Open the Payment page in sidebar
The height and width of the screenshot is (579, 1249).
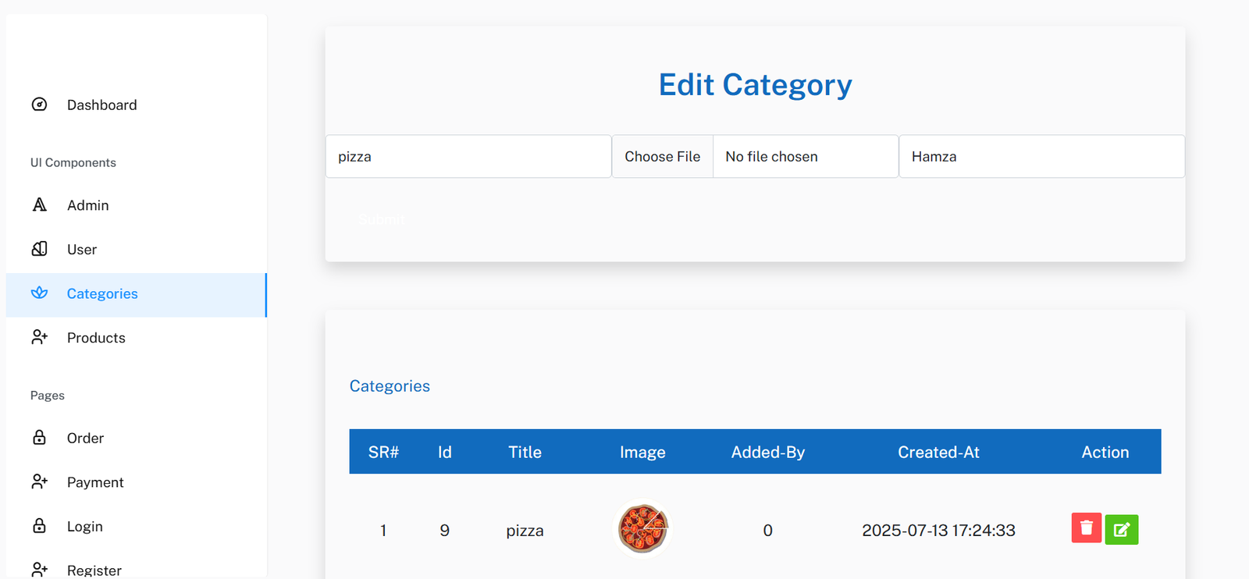click(x=95, y=482)
